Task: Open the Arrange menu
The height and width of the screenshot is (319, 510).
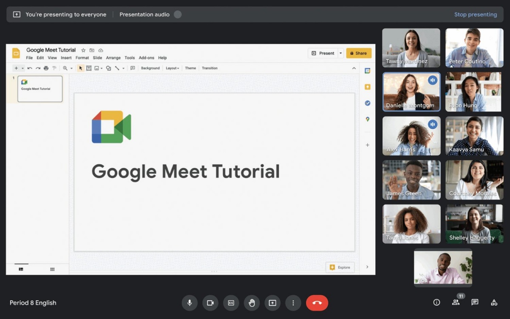Action: pyautogui.click(x=113, y=58)
